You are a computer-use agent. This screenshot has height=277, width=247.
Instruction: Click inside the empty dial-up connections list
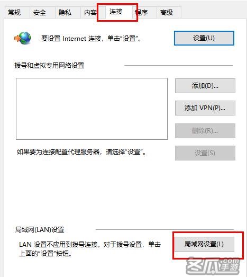tap(92, 109)
